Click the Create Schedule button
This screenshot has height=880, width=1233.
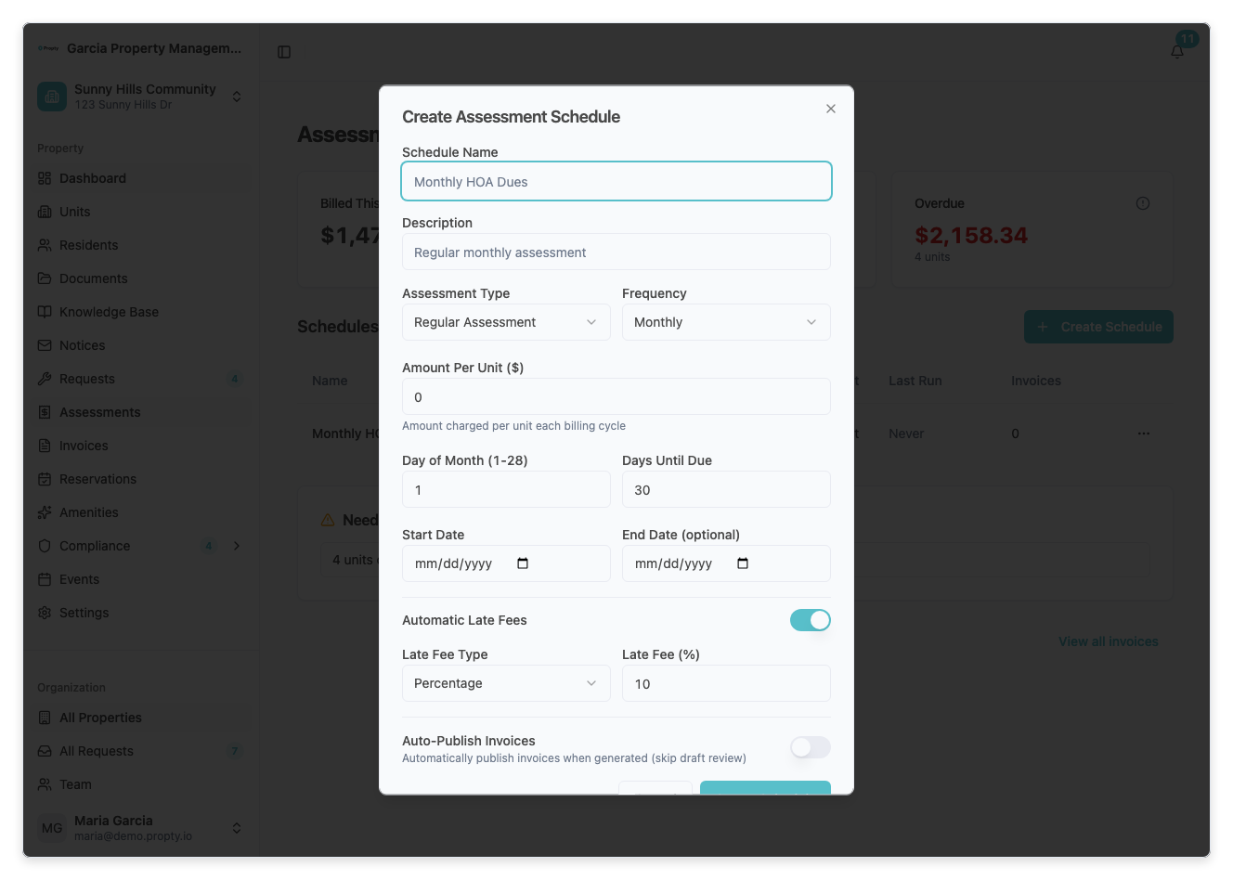(x=1098, y=327)
